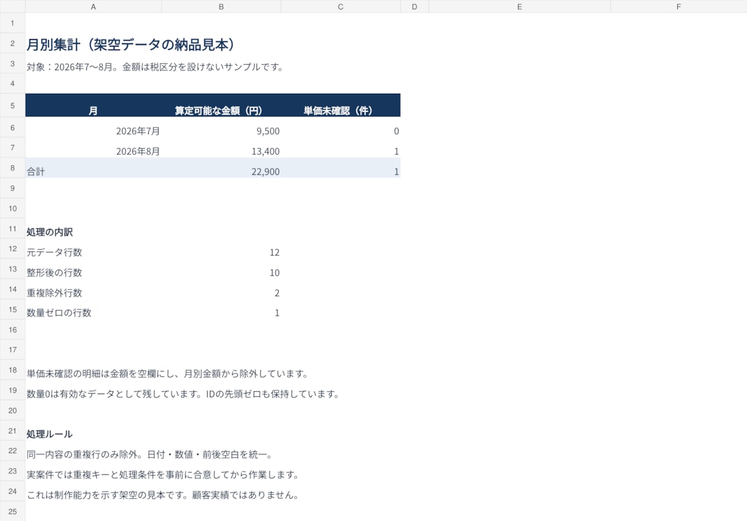Click the 数量ゼロの行数 label
This screenshot has height=521, width=747.
pos(59,313)
